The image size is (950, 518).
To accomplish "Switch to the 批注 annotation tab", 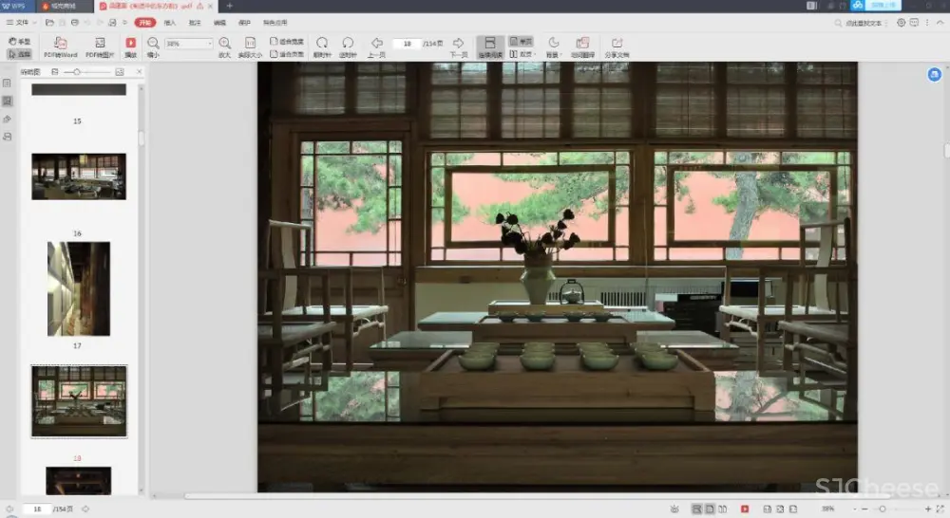I will pyautogui.click(x=195, y=22).
